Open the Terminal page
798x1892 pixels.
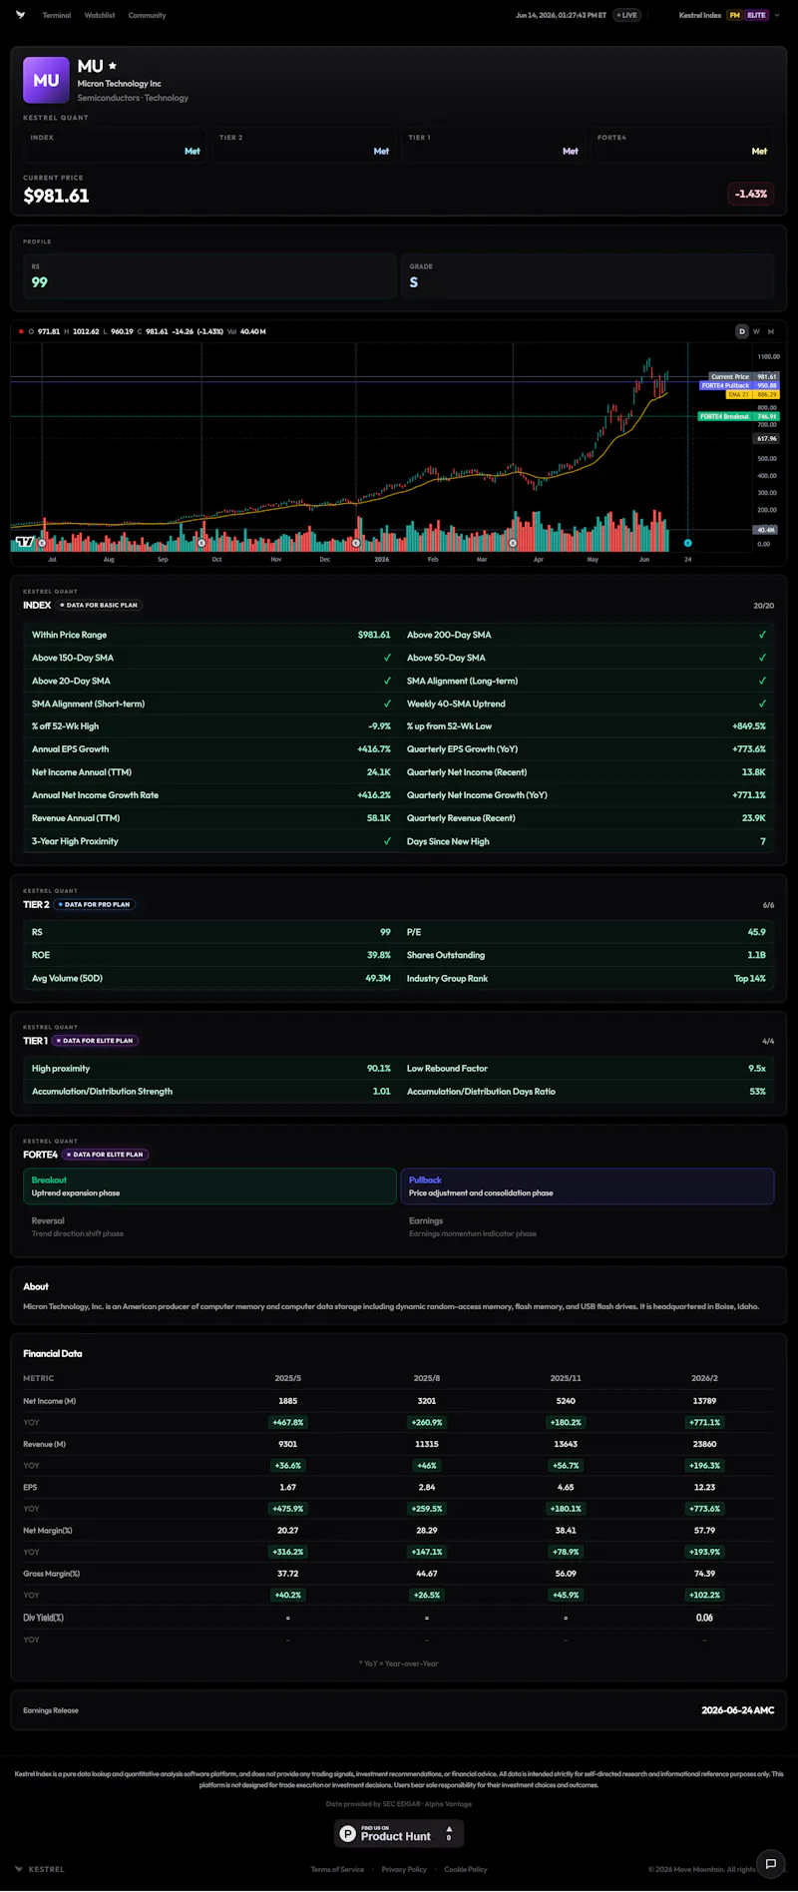(x=57, y=15)
